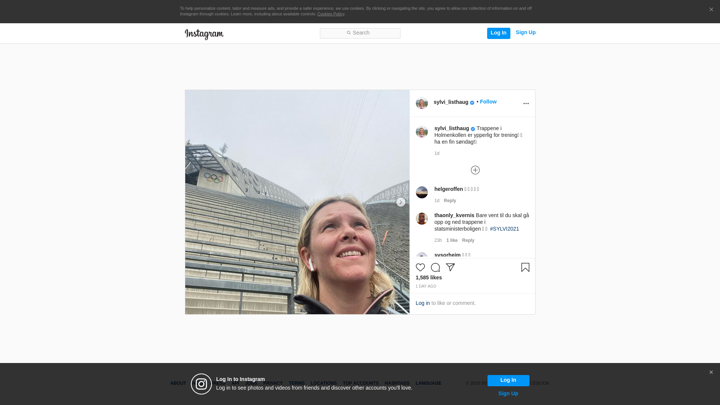Save post with bookmark icon

[525, 267]
